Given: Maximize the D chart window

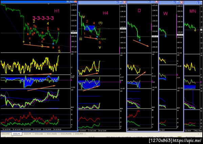Looking at the screenshot, I should pyautogui.click(x=153, y=1).
